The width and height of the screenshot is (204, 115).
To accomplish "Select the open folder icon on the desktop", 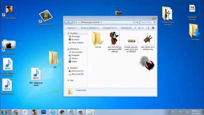I will pos(54,59).
